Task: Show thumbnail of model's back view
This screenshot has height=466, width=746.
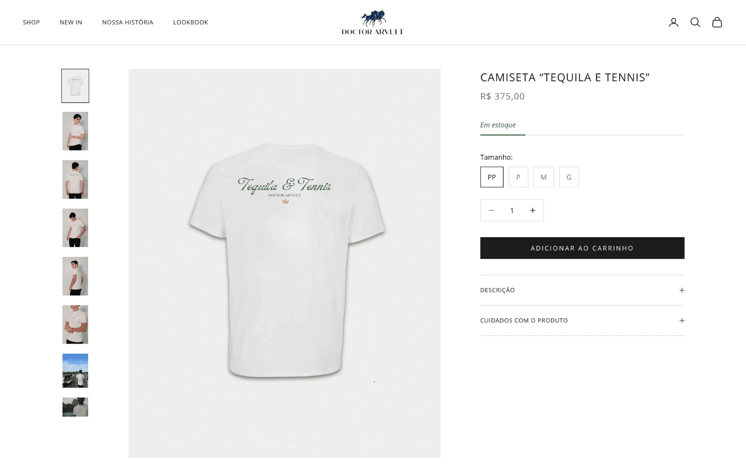Action: 75,179
